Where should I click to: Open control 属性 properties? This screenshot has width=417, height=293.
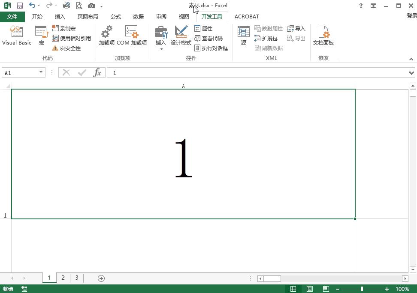(x=203, y=28)
